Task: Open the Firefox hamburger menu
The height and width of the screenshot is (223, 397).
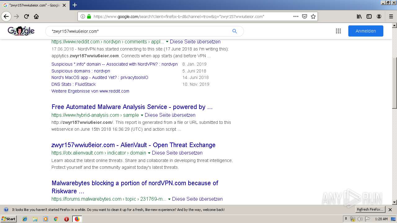Action: pyautogui.click(x=391, y=16)
